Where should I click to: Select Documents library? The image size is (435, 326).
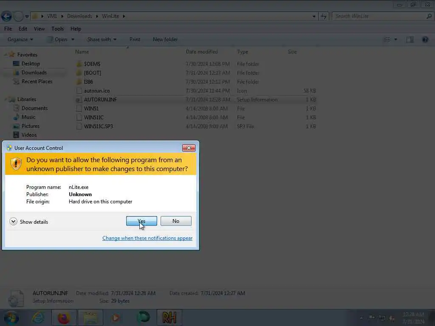point(34,108)
